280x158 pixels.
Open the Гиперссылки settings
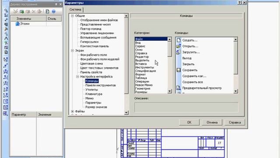[89, 42]
